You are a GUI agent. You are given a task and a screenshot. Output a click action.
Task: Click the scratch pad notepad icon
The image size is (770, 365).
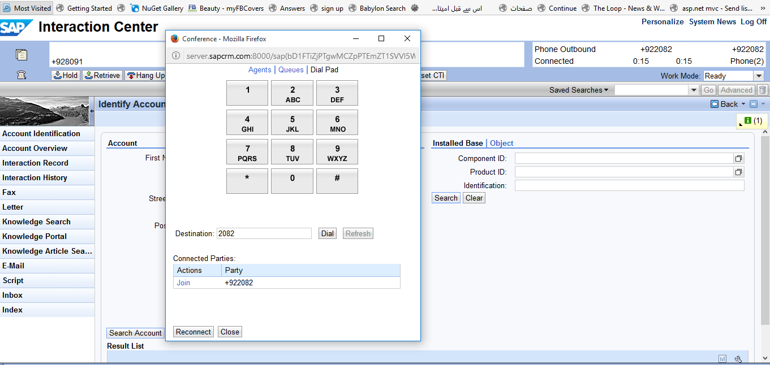click(21, 55)
